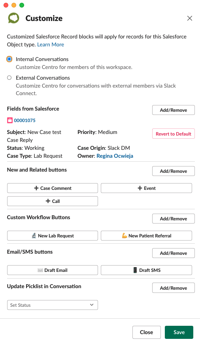Image resolution: width=200 pixels, height=346 pixels.
Task: Click the Centro app logo icon
Action: point(14,18)
